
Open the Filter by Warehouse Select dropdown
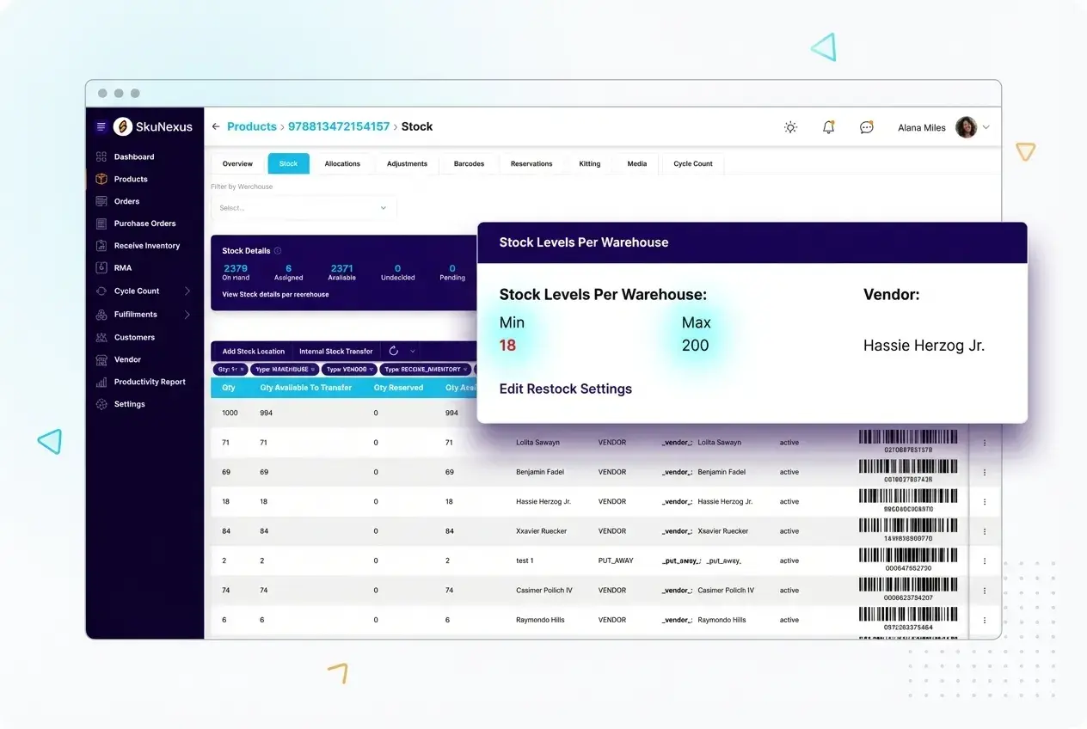click(x=304, y=207)
